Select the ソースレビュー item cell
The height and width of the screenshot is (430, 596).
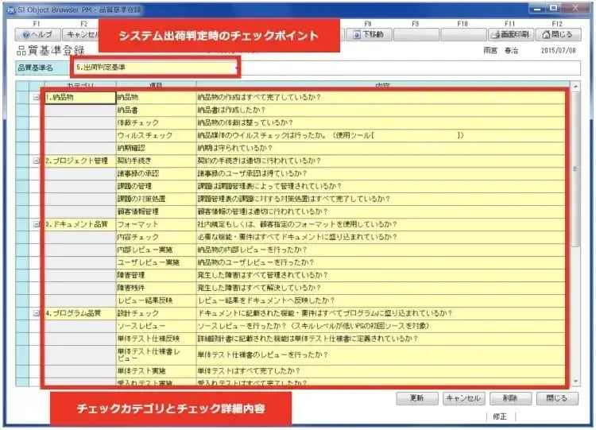pos(156,327)
